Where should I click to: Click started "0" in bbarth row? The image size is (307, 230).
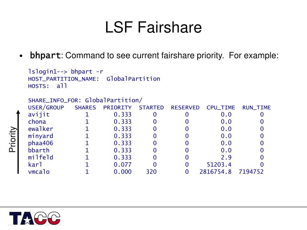pos(155,150)
